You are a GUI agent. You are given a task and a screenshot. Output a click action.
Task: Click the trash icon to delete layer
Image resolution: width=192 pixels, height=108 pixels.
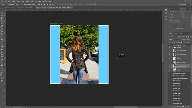[x=189, y=107]
